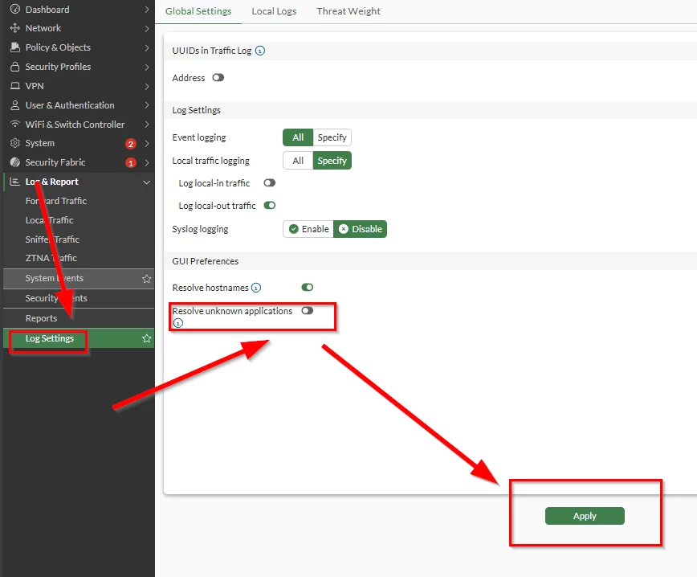The height and width of the screenshot is (577, 697).
Task: Expand VPN menu chevron
Action: [147, 86]
